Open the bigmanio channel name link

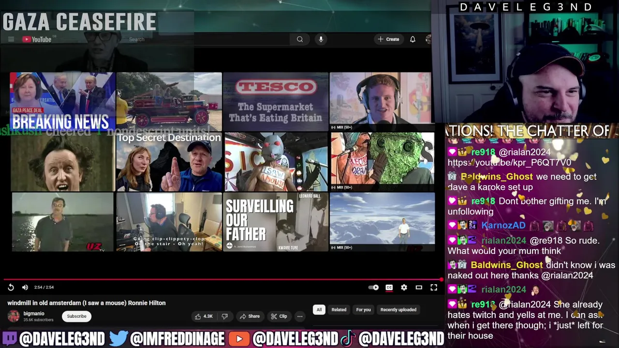(34, 313)
